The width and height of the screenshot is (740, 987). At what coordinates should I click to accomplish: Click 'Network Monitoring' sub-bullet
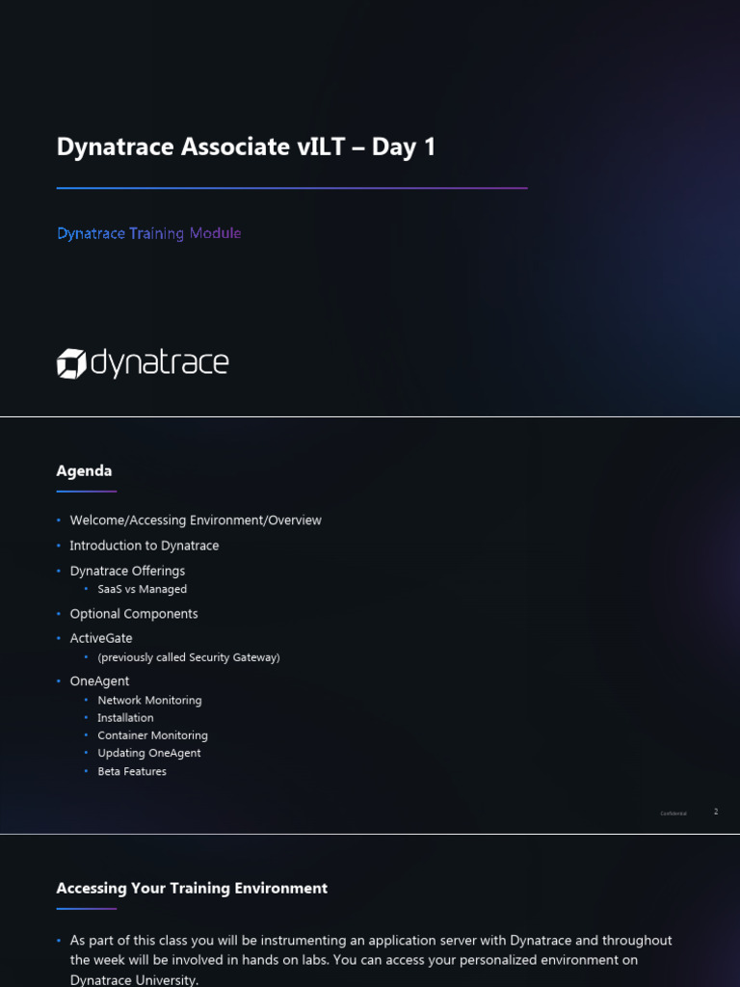149,700
